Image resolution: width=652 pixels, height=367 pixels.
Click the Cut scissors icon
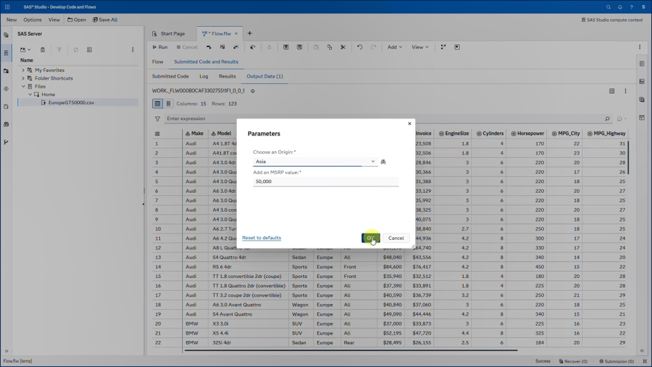(343, 48)
